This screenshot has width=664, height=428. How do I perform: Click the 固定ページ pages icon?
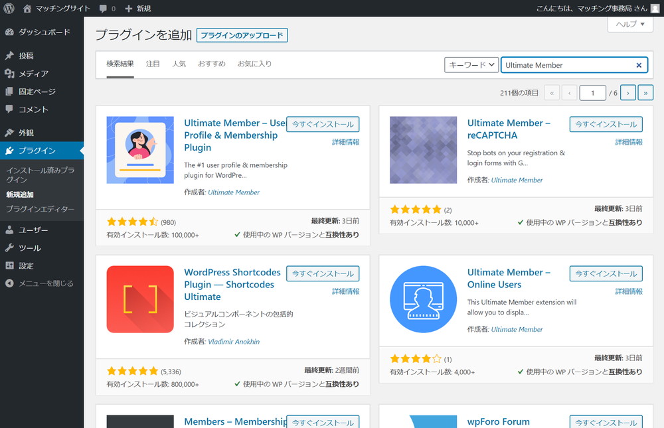(x=9, y=92)
